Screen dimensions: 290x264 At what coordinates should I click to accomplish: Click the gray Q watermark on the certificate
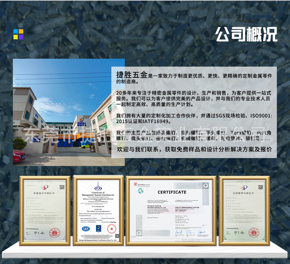click(x=205, y=186)
